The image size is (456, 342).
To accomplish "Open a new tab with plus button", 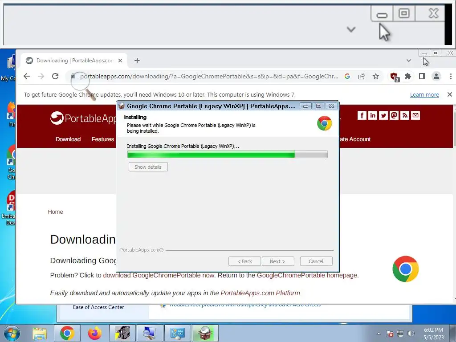I will (x=137, y=61).
